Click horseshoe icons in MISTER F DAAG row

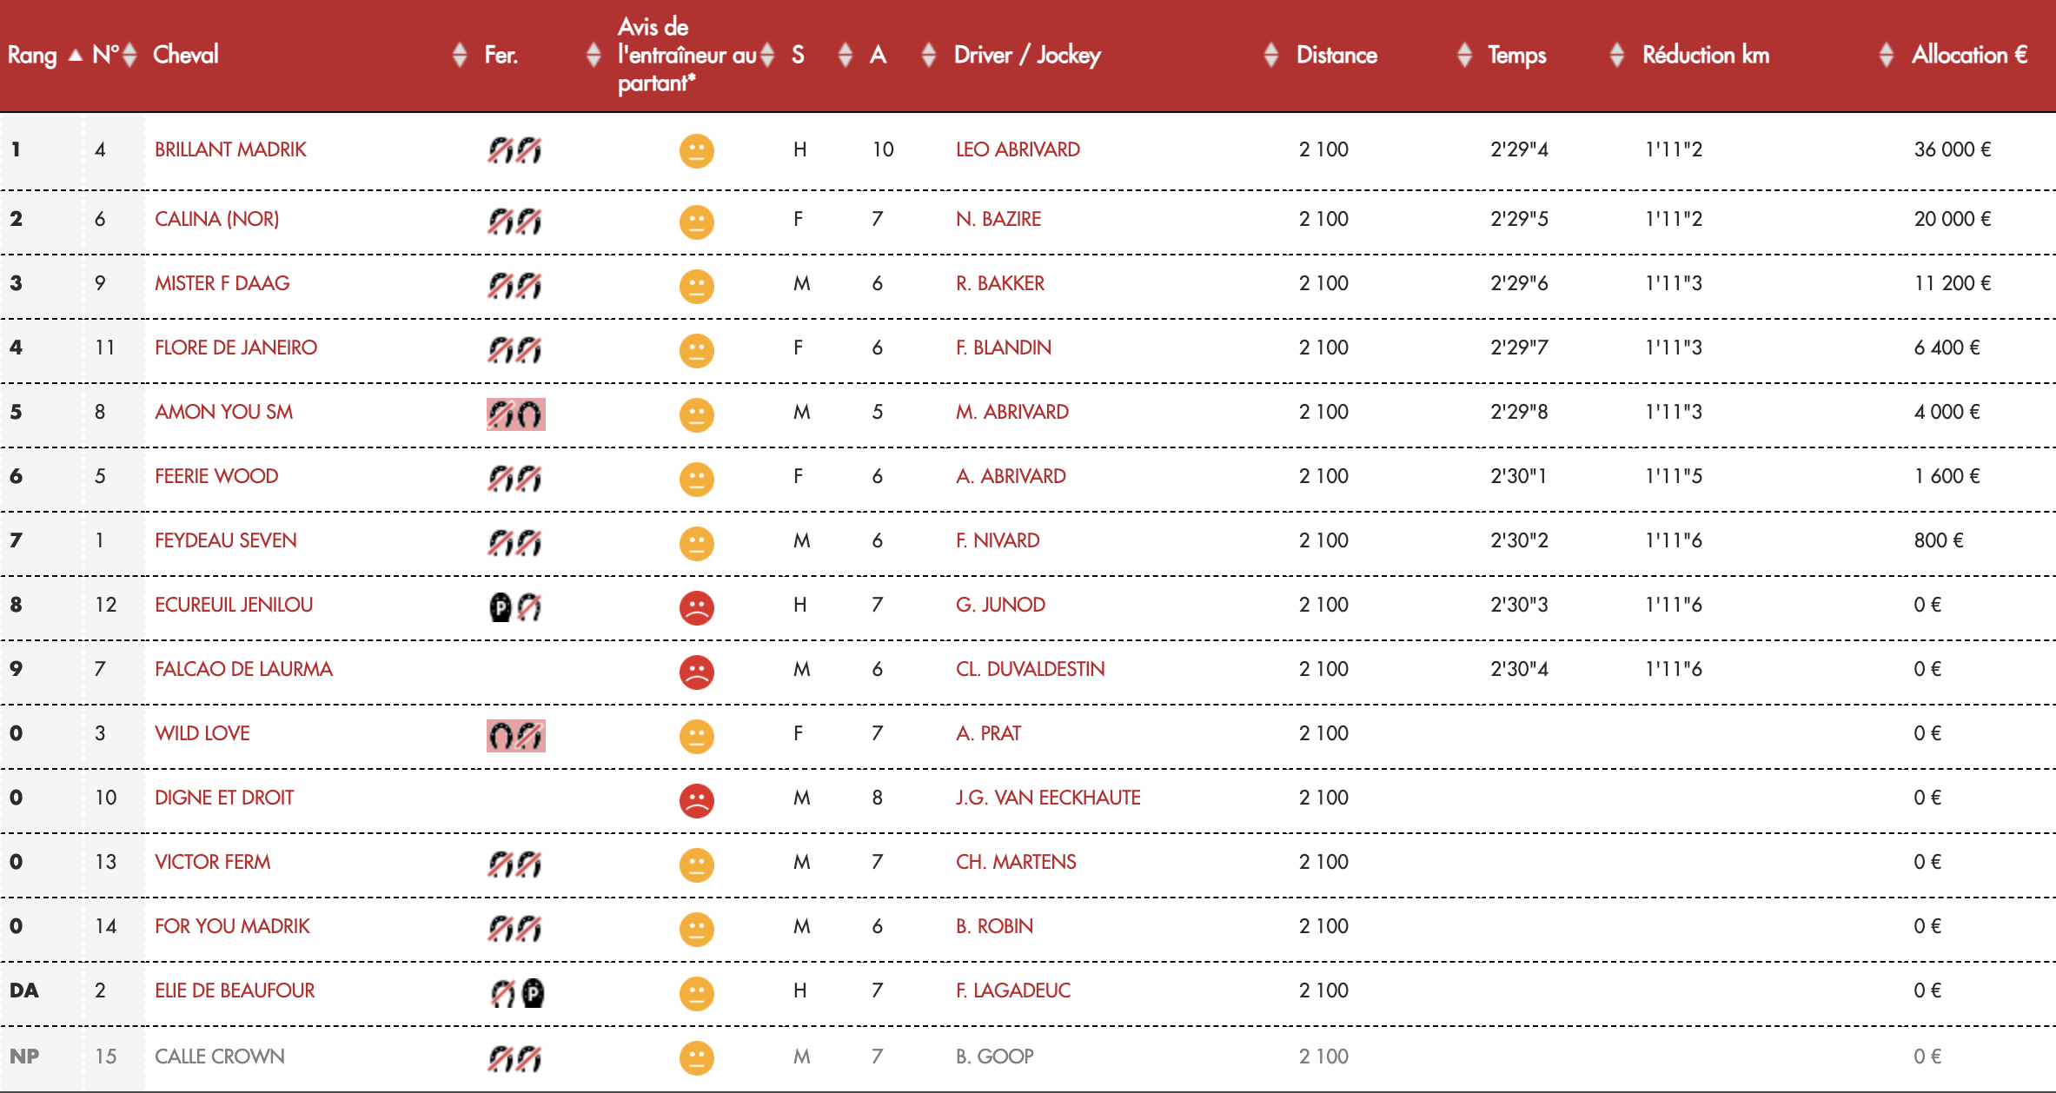(514, 285)
